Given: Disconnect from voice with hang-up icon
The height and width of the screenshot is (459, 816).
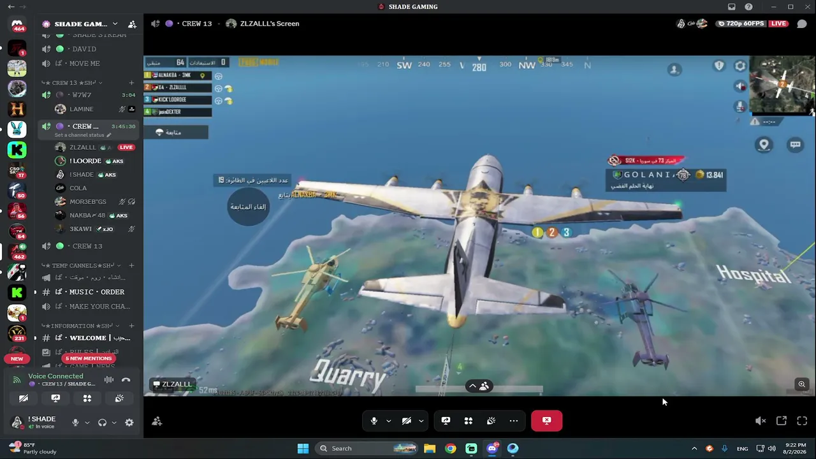Looking at the screenshot, I should click(126, 380).
